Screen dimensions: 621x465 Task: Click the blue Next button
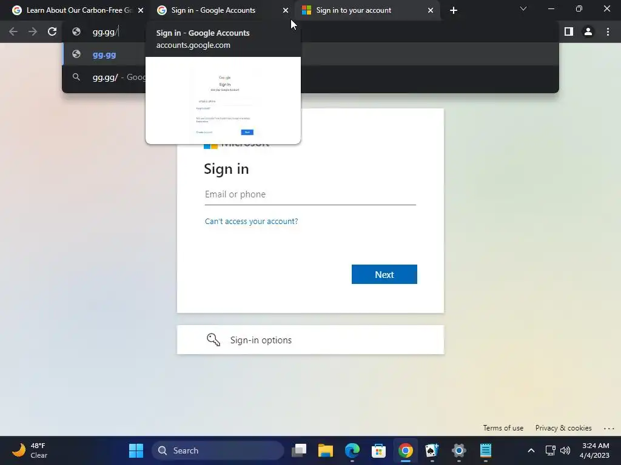tap(384, 274)
